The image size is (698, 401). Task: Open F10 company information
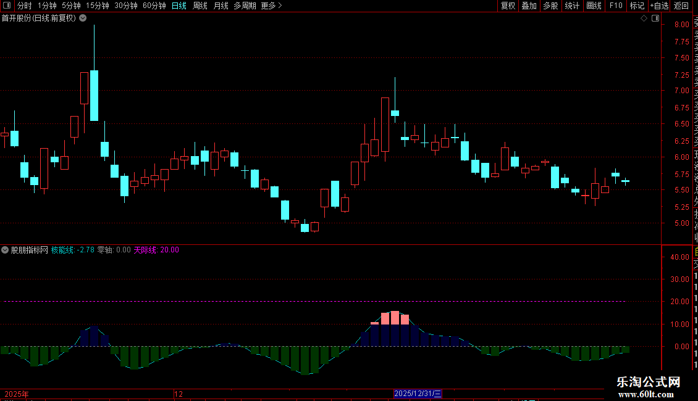pyautogui.click(x=616, y=6)
